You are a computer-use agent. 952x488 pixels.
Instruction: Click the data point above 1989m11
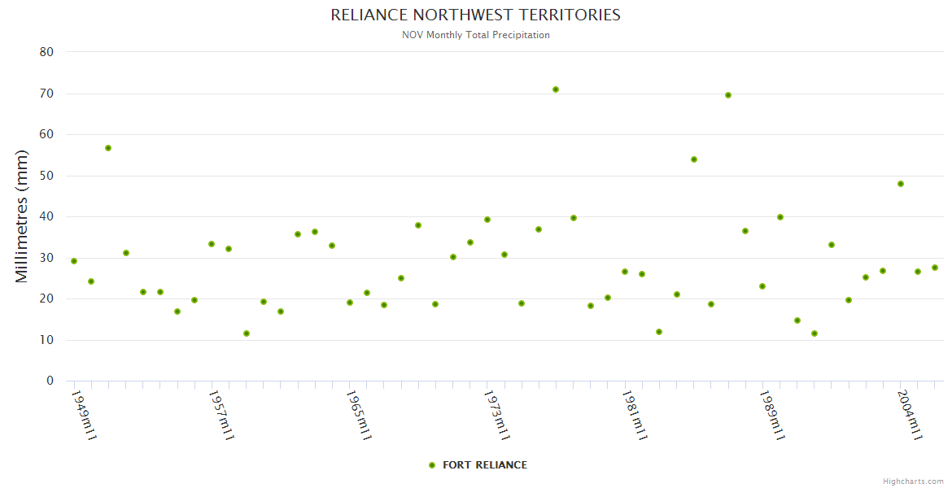762,286
